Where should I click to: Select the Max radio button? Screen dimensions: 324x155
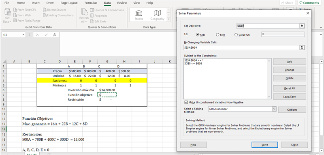tap(198, 35)
